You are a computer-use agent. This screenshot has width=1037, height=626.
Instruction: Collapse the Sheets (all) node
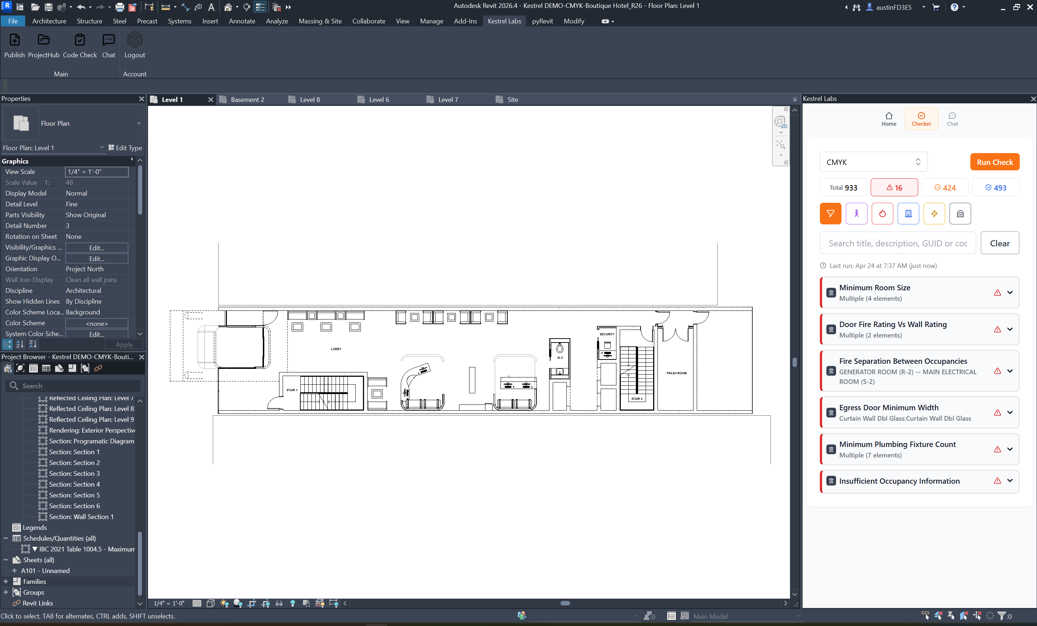pyautogui.click(x=6, y=560)
